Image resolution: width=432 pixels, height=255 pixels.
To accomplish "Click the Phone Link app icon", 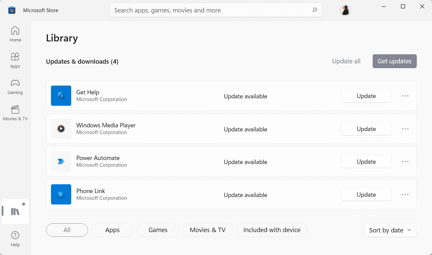I will [x=61, y=194].
